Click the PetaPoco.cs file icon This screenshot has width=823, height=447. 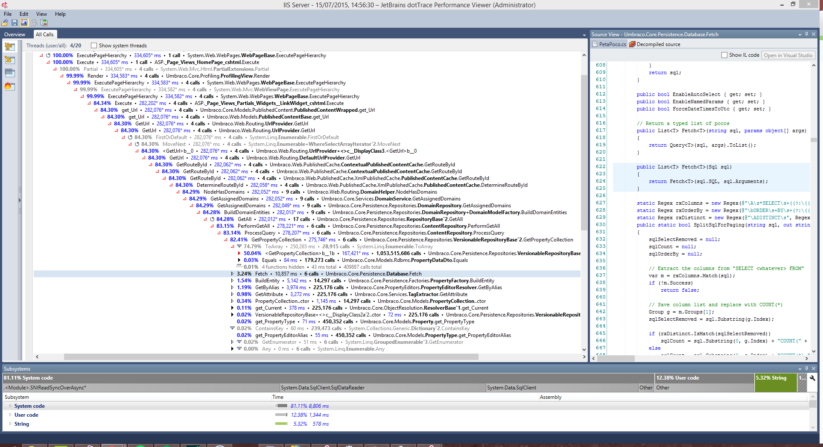[595, 44]
